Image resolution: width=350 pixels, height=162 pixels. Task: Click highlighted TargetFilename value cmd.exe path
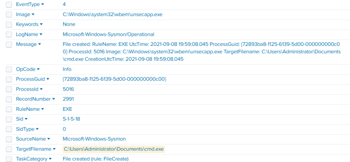(x=114, y=149)
